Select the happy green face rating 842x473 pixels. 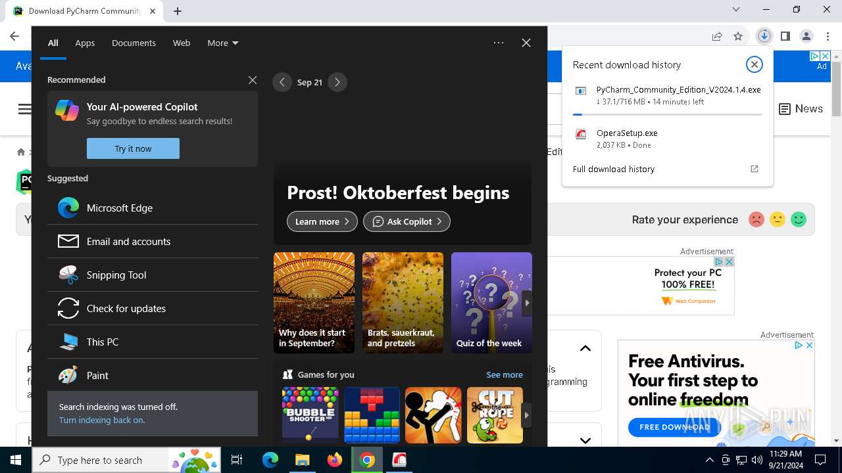tap(799, 219)
